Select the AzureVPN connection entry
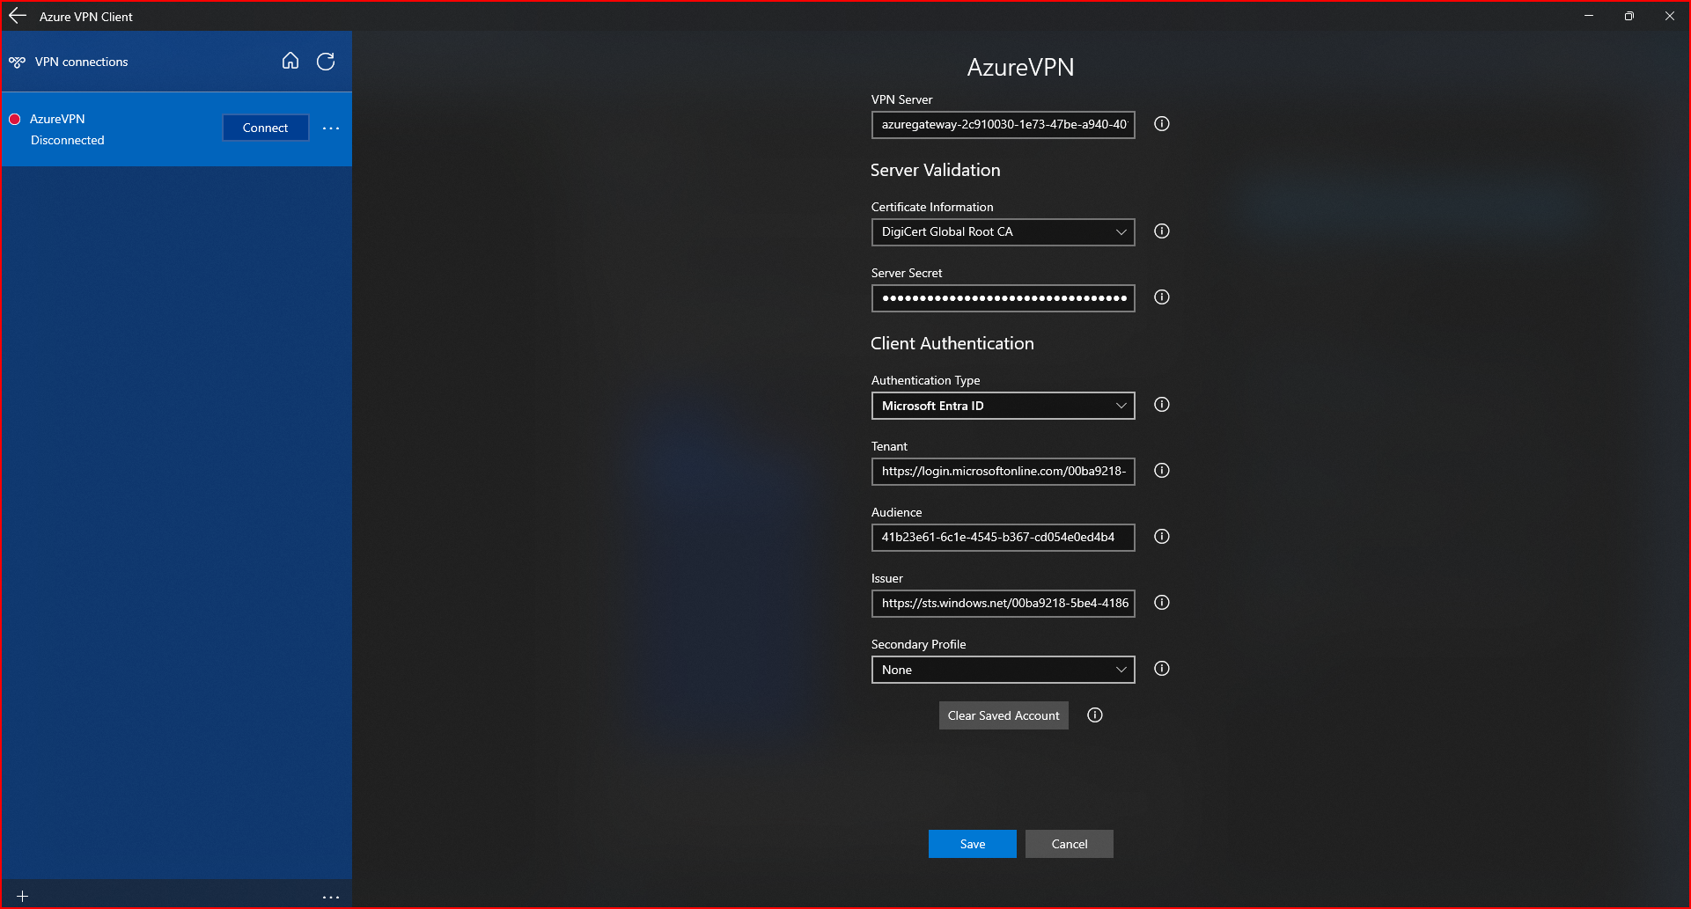The width and height of the screenshot is (1691, 909). coord(176,129)
